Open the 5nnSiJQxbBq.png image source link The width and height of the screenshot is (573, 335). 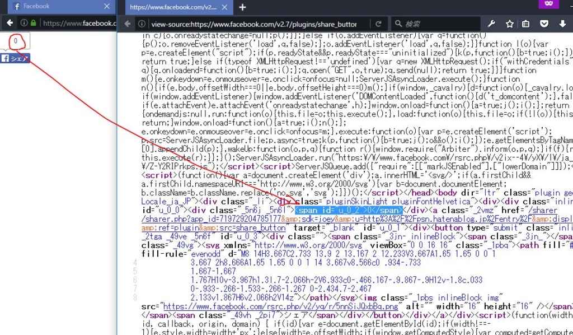click(280, 306)
